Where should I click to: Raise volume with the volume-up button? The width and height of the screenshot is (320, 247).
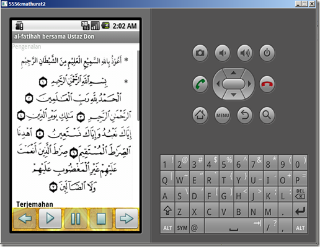245,53
